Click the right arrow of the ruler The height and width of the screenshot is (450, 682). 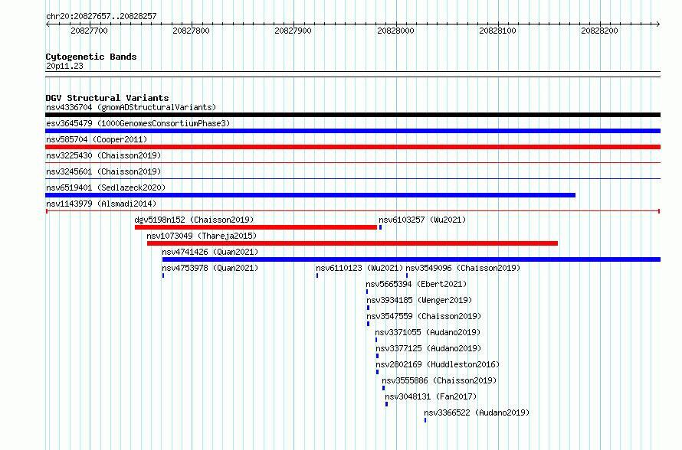[x=658, y=24]
